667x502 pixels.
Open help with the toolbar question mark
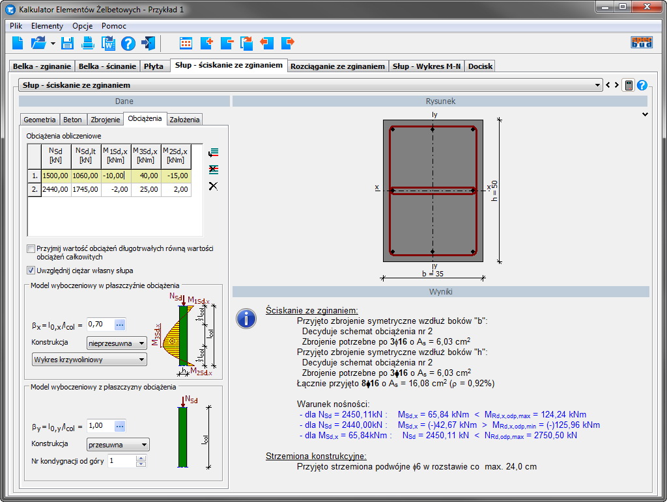[128, 43]
